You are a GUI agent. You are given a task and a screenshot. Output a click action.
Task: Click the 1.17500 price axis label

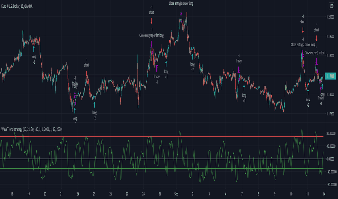click(x=330, y=114)
